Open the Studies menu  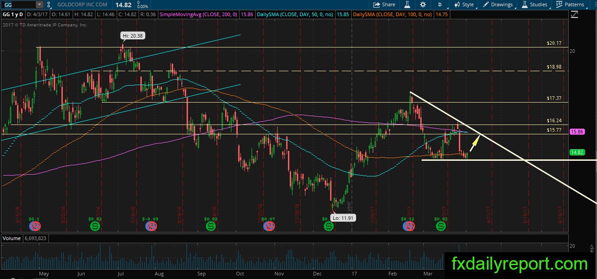pyautogui.click(x=534, y=4)
